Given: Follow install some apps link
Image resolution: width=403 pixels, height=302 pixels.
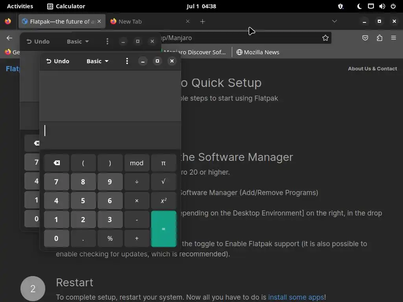Looking at the screenshot, I should [x=296, y=297].
